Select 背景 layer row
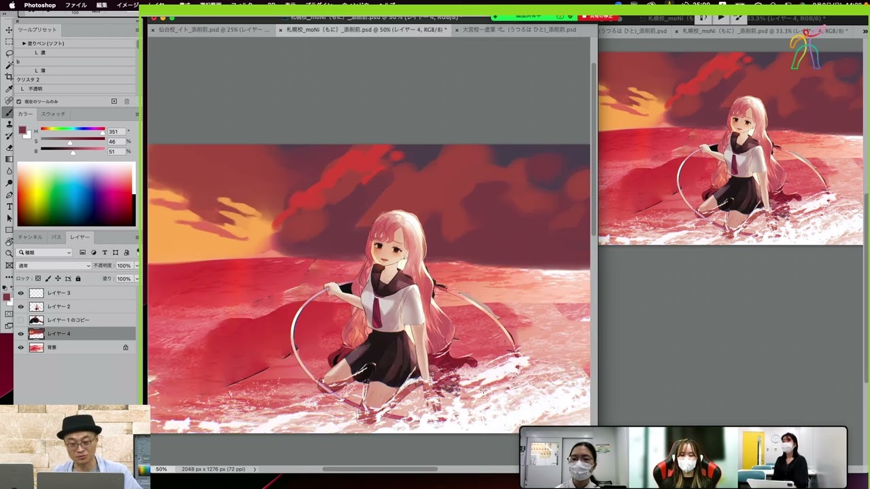 (x=75, y=347)
